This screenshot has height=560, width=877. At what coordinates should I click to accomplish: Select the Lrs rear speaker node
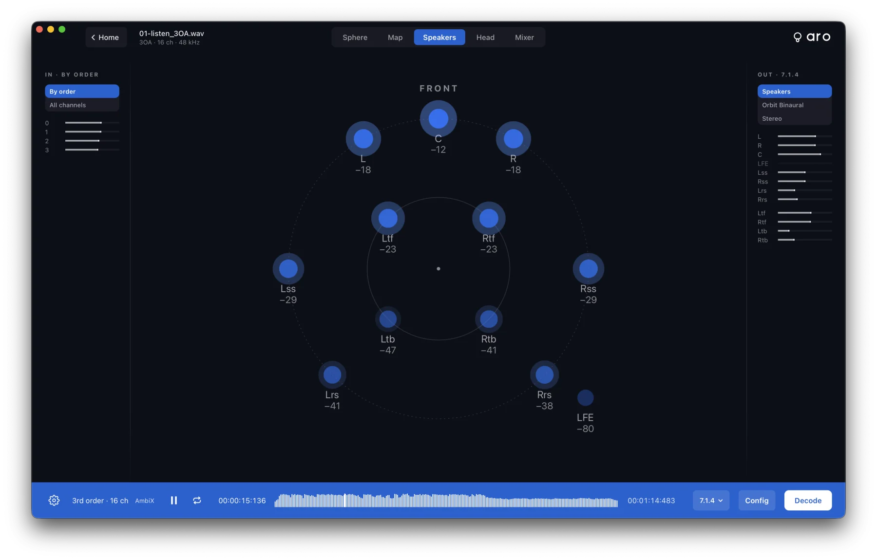[332, 375]
